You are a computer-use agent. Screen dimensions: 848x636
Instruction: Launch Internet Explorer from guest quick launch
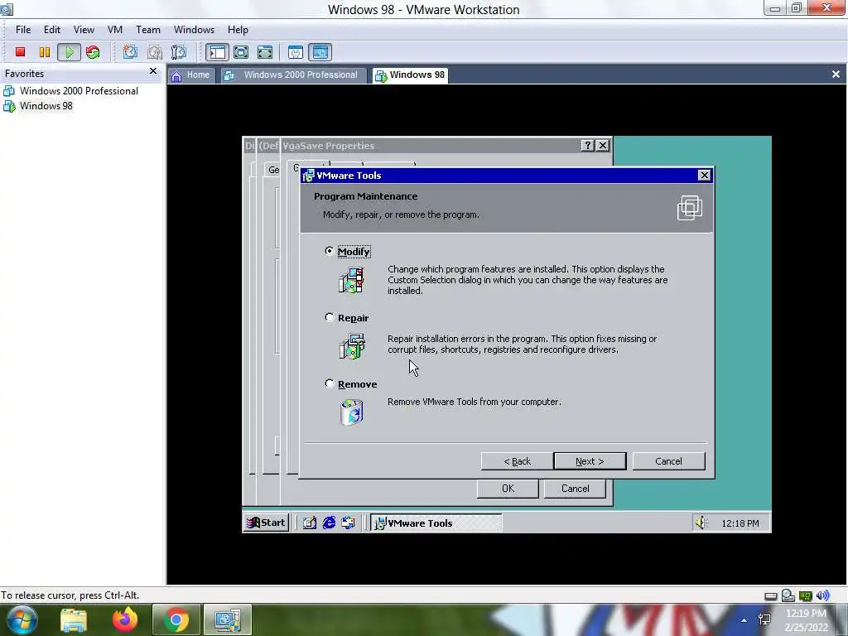tap(329, 523)
